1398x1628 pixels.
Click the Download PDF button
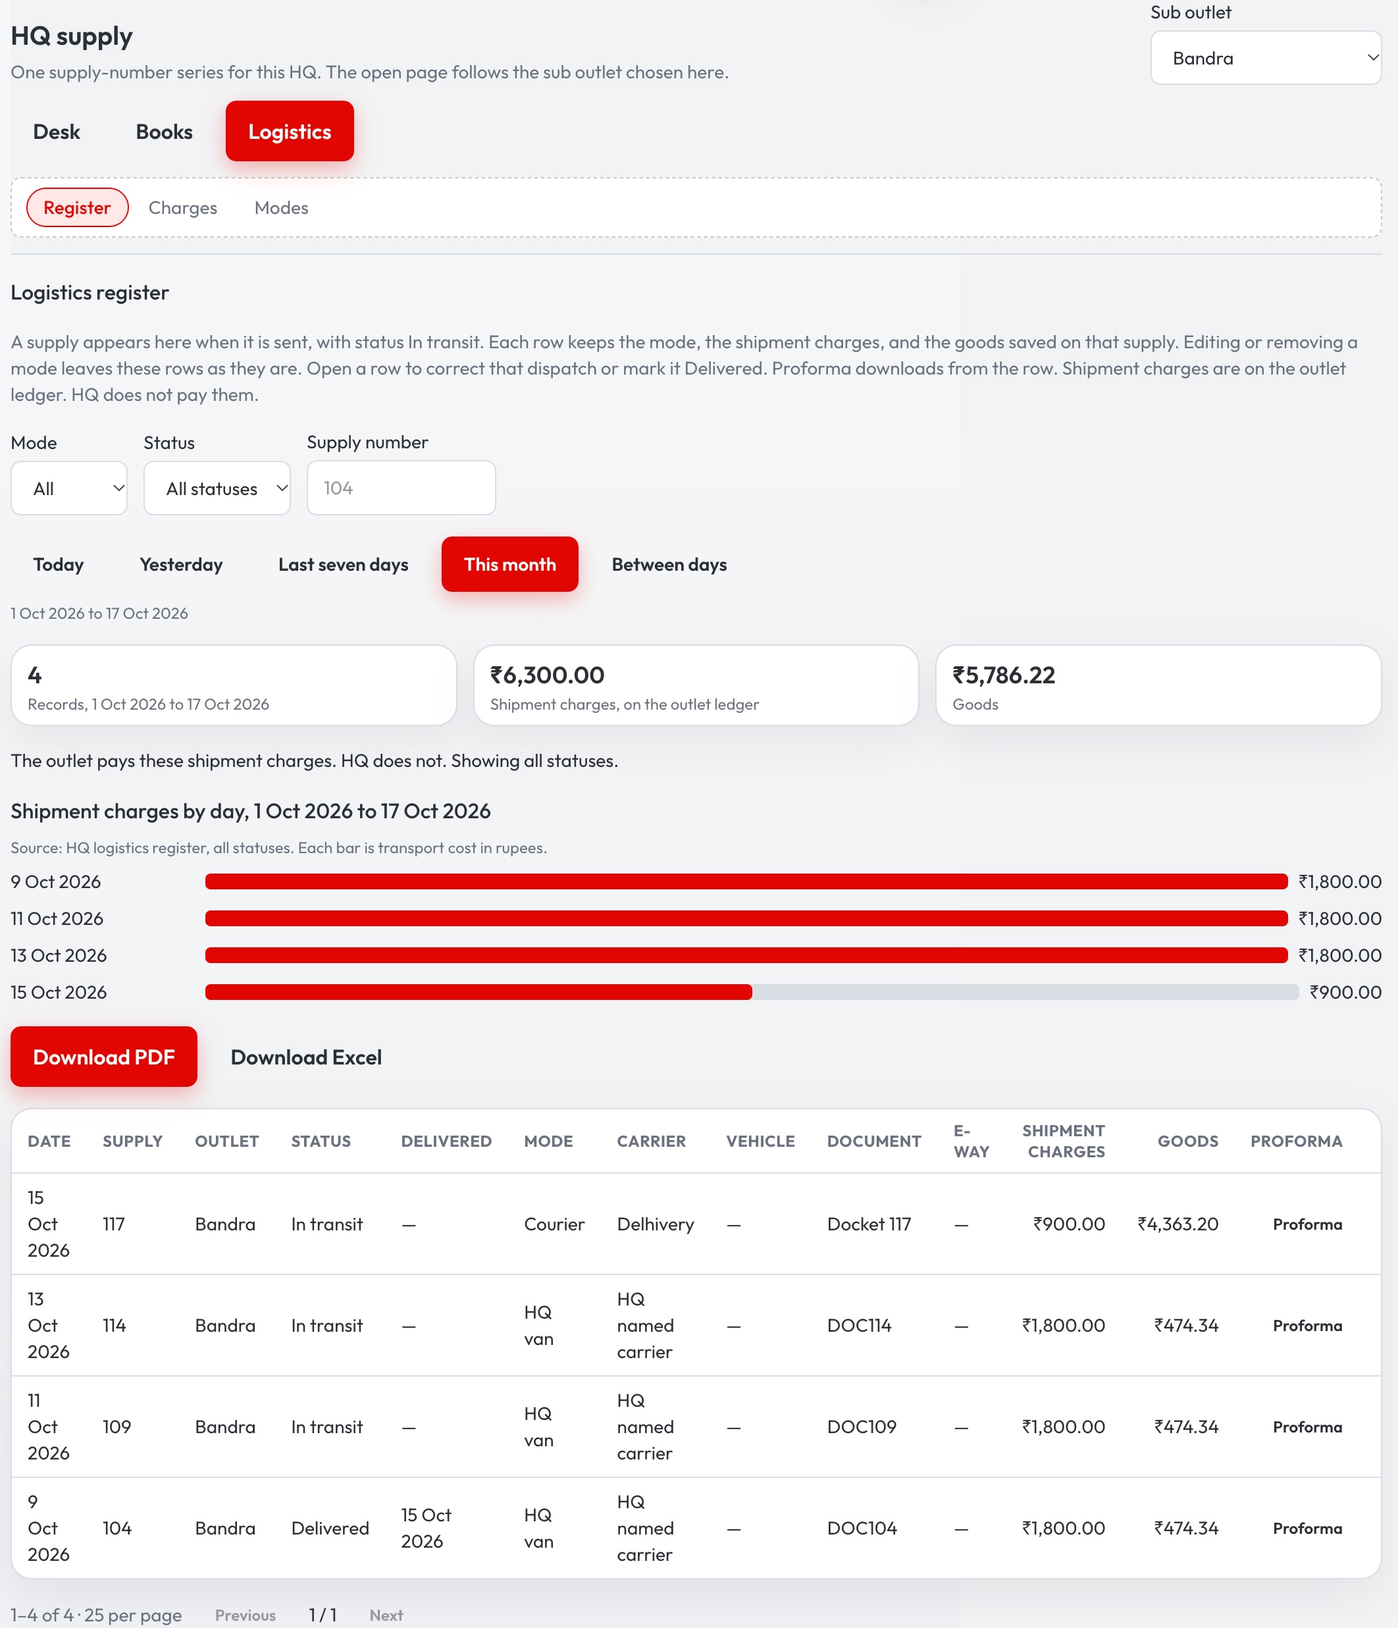(x=104, y=1057)
